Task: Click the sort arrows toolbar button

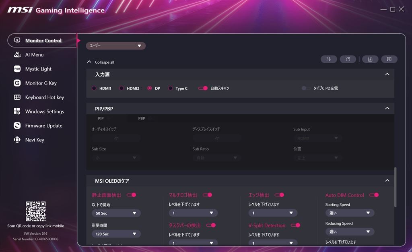Action: pyautogui.click(x=329, y=59)
